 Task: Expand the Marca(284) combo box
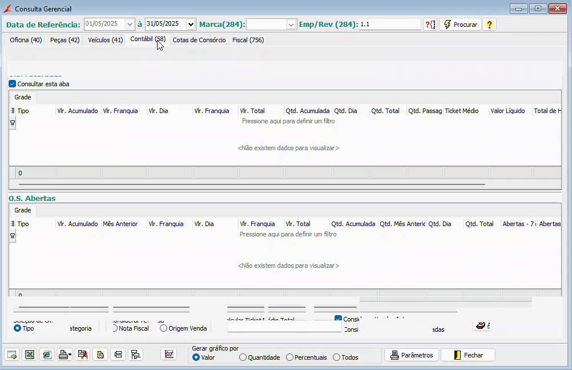coord(291,25)
